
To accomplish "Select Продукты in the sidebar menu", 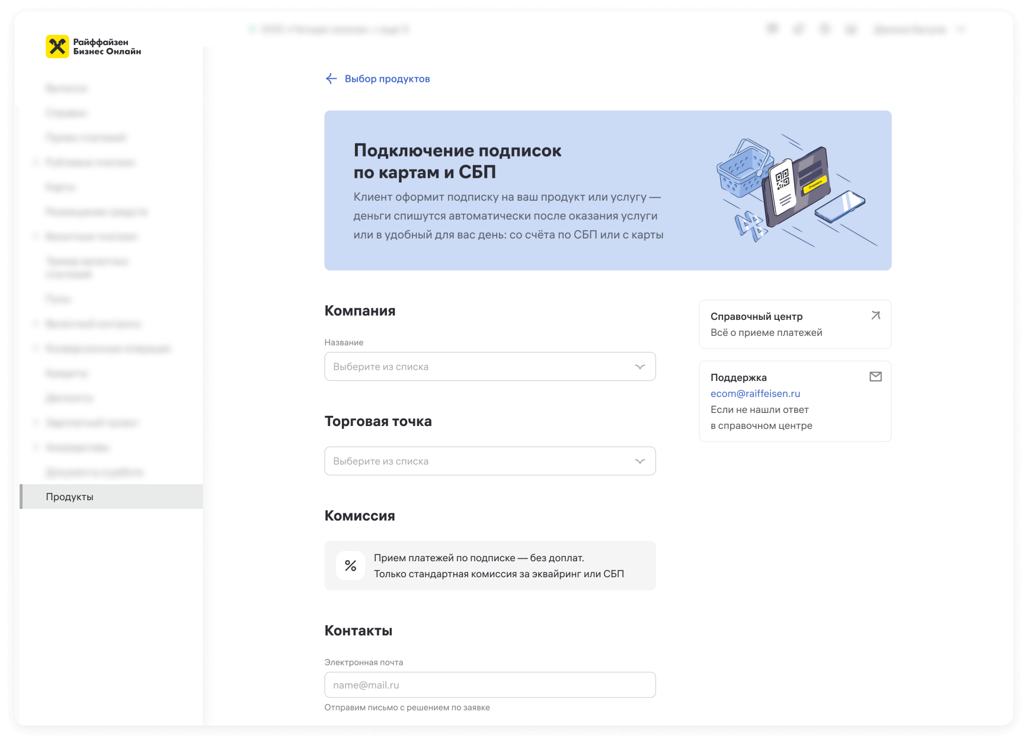I will coord(70,497).
